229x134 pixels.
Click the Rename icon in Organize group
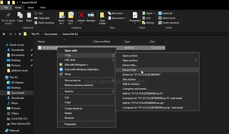click(x=91, y=15)
